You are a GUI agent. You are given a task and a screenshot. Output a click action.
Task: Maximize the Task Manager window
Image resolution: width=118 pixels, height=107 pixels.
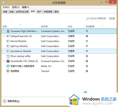106,2
